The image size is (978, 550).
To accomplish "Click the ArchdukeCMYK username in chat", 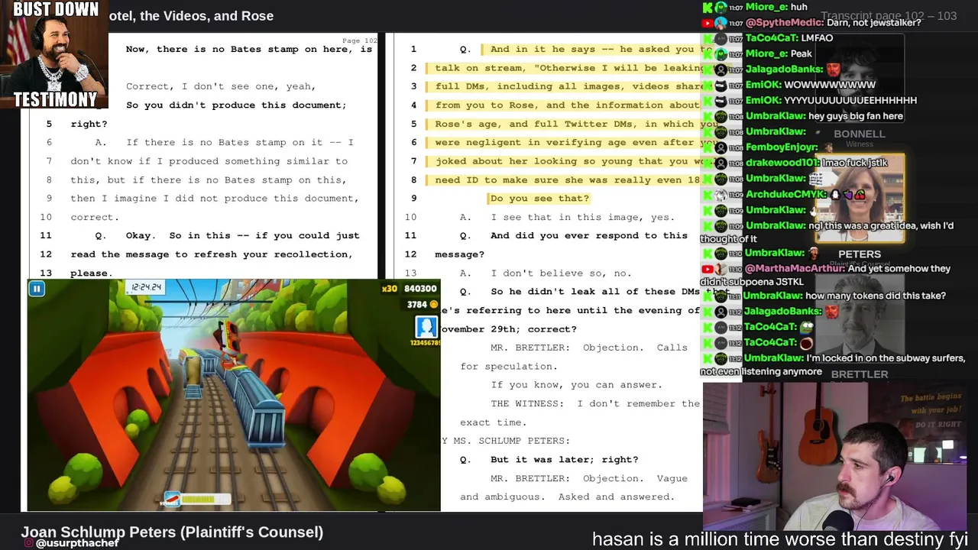I will (x=786, y=194).
